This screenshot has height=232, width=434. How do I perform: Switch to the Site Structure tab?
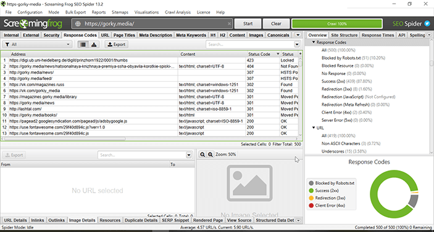coord(344,35)
